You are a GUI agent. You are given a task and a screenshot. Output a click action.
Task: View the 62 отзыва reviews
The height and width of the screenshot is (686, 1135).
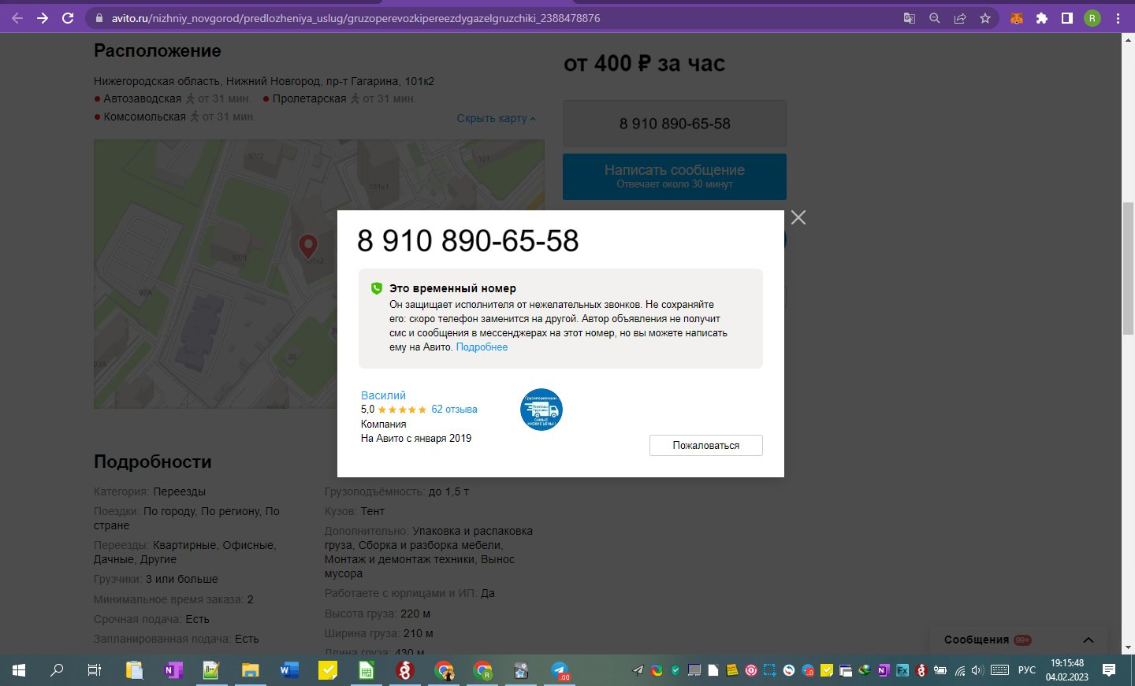coord(454,410)
